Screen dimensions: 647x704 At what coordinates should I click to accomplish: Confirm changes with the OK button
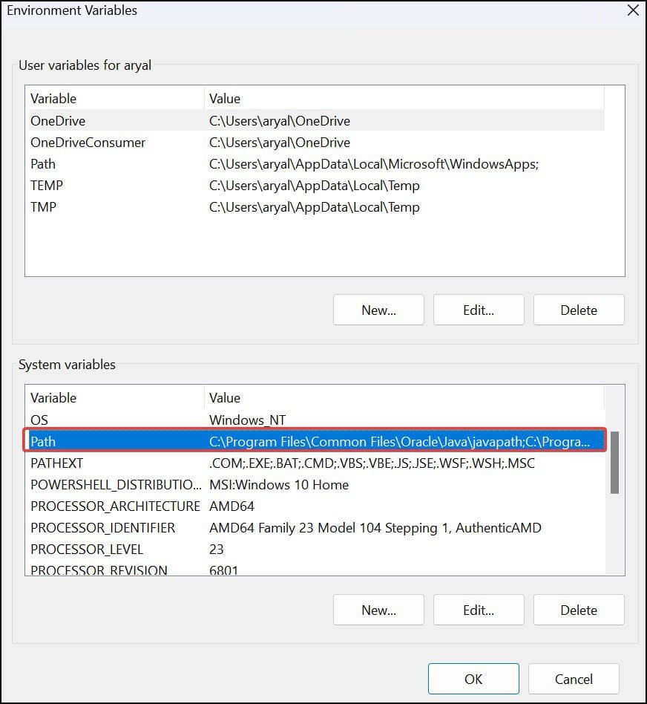point(473,678)
